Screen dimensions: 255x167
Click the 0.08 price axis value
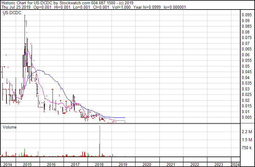pos(245,32)
